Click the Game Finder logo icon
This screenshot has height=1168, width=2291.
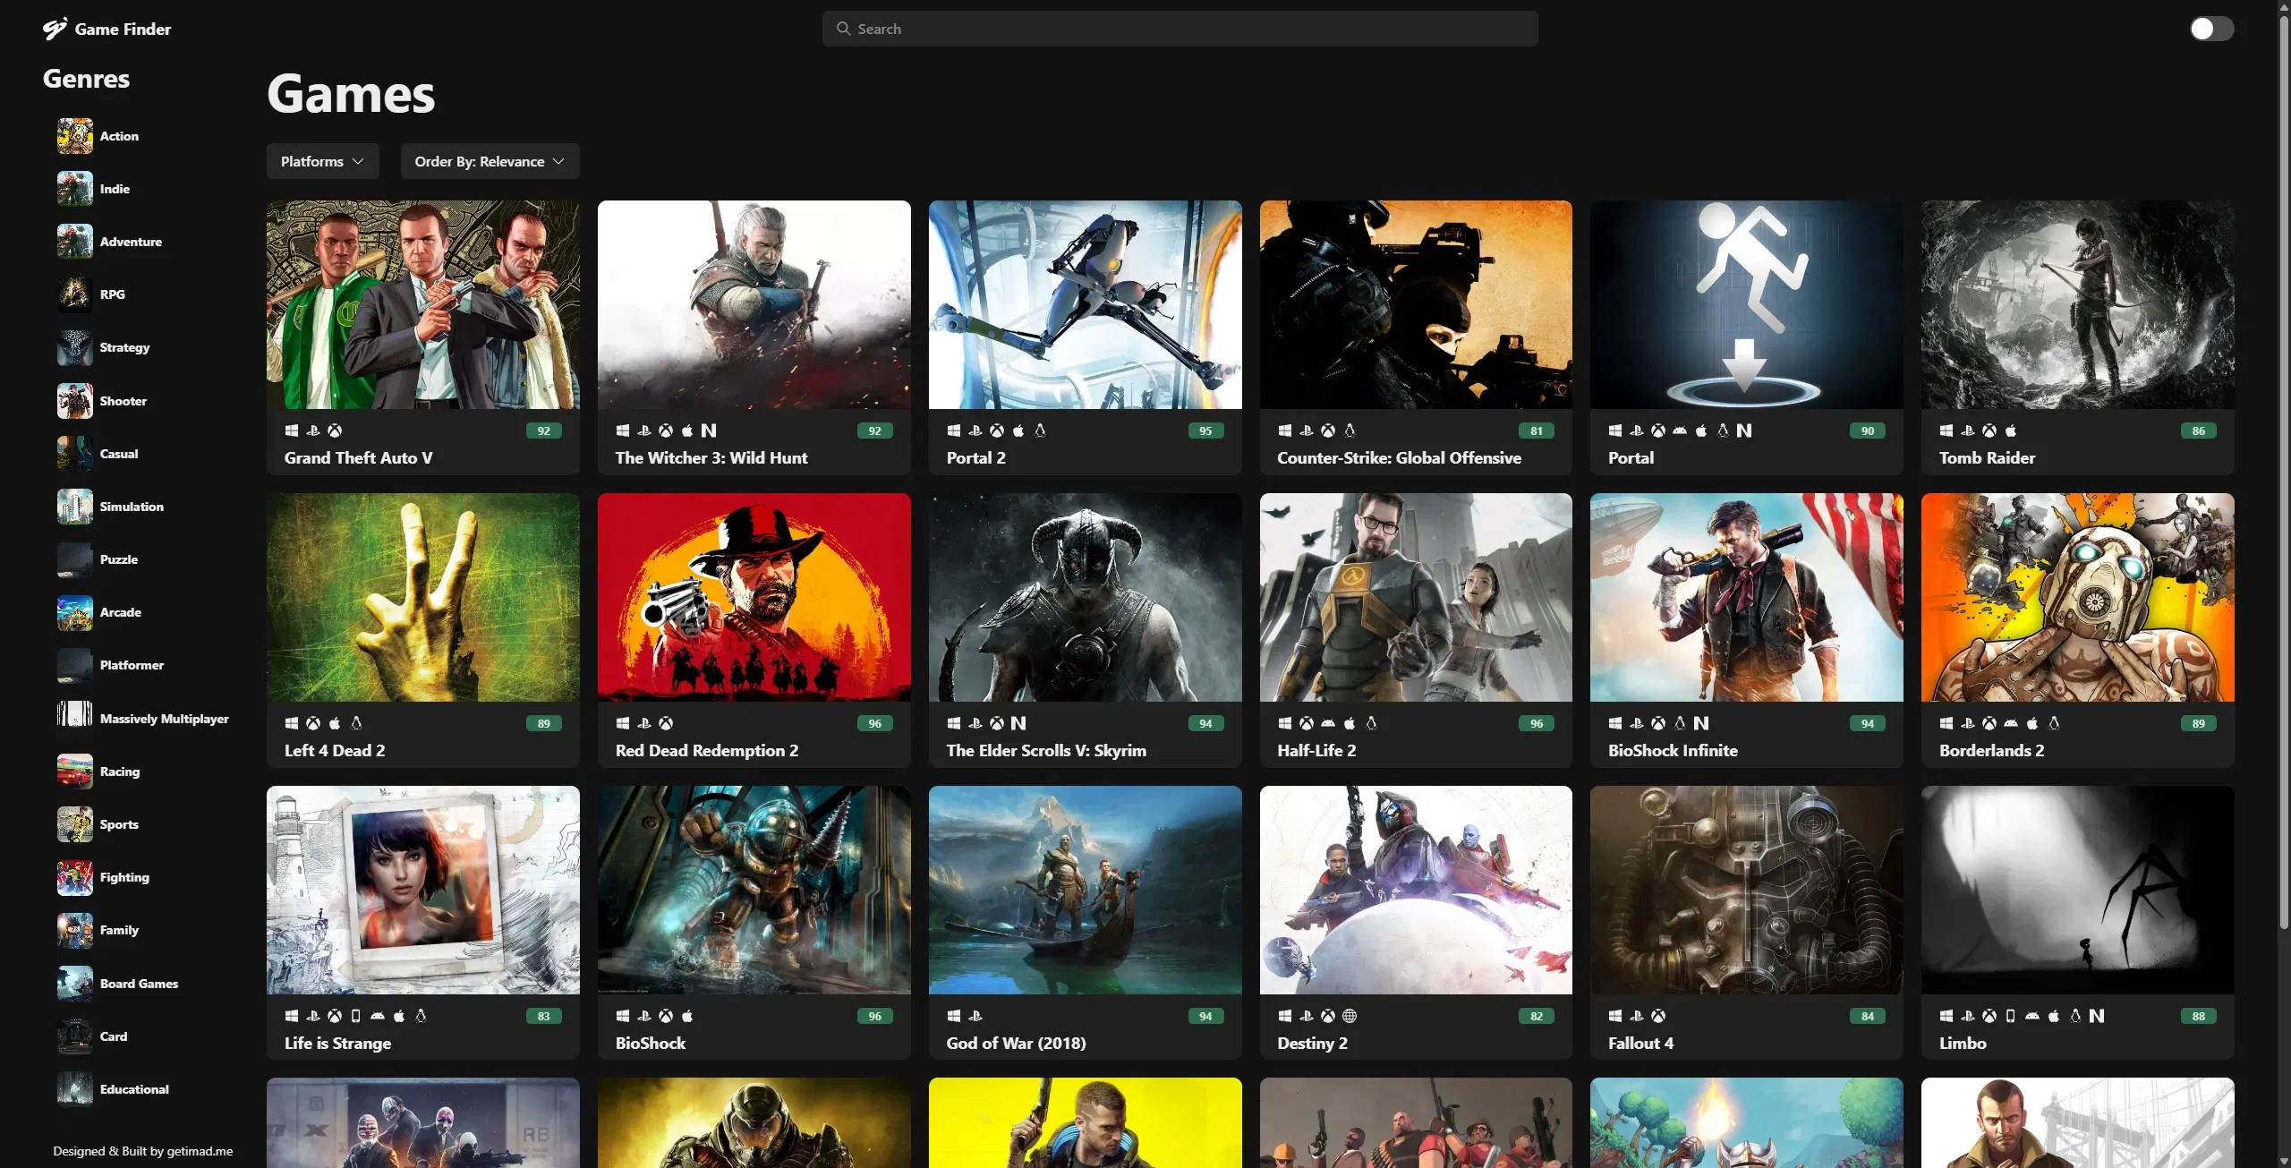55,29
